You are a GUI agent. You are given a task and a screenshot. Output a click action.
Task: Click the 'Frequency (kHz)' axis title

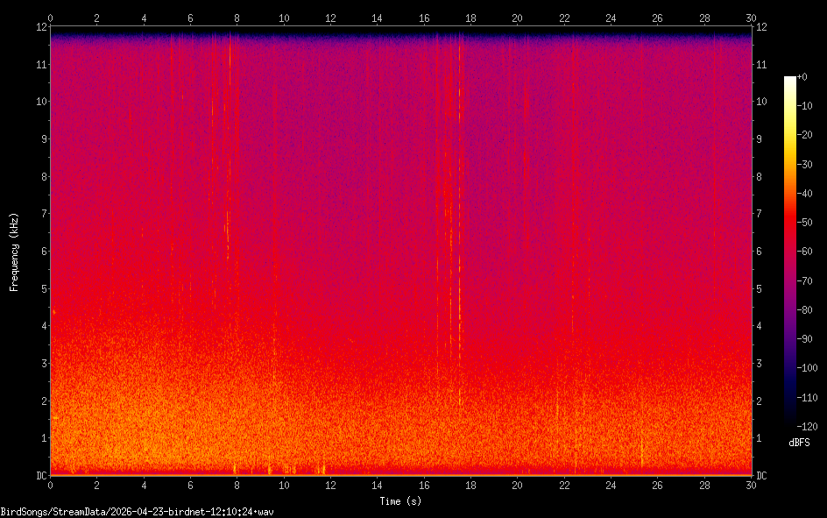coord(14,252)
